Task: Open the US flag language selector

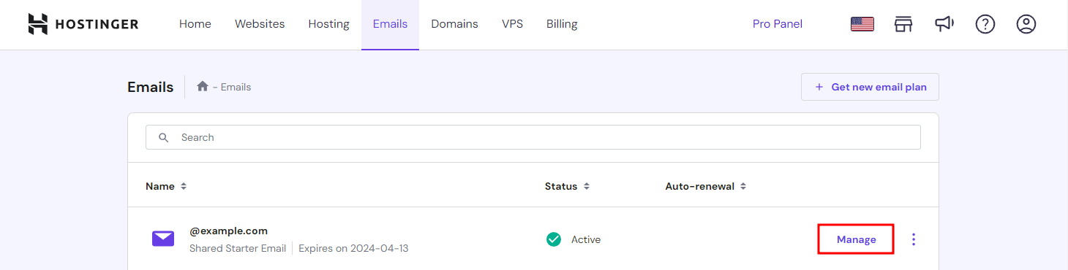Action: click(862, 24)
